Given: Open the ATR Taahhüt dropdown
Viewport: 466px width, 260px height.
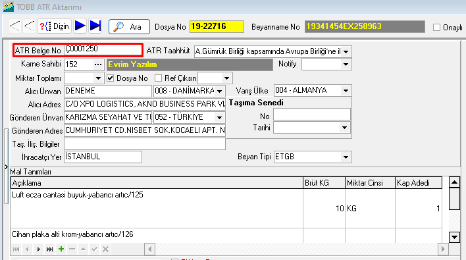Looking at the screenshot, I should [x=346, y=52].
